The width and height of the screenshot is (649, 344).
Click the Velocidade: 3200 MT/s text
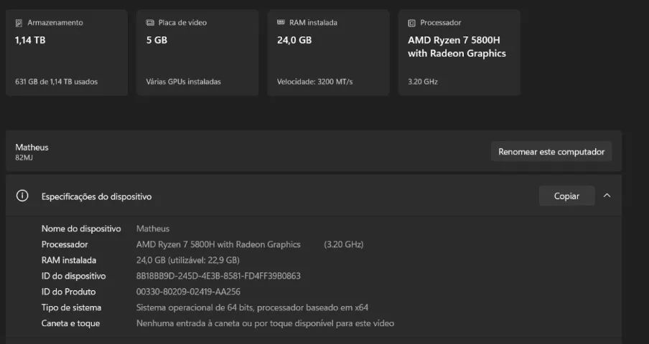314,82
